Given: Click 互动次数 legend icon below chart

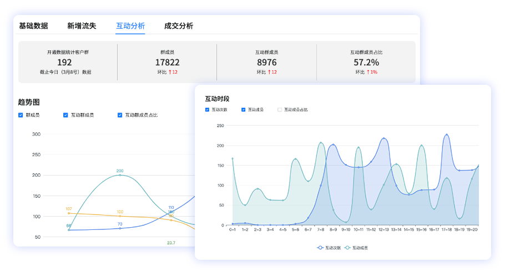Looking at the screenshot, I should pos(320,248).
